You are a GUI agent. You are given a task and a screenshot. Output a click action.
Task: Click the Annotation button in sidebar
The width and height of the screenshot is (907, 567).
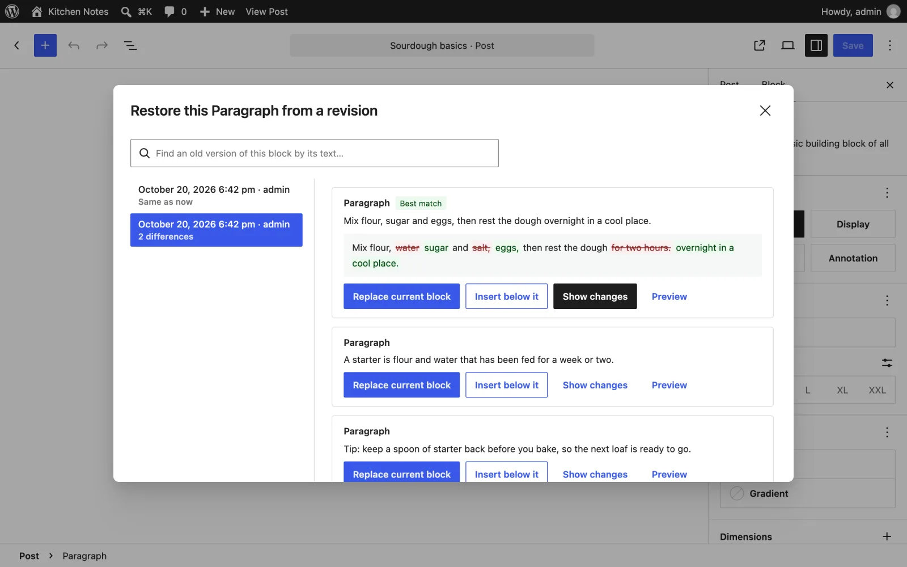[853, 258]
